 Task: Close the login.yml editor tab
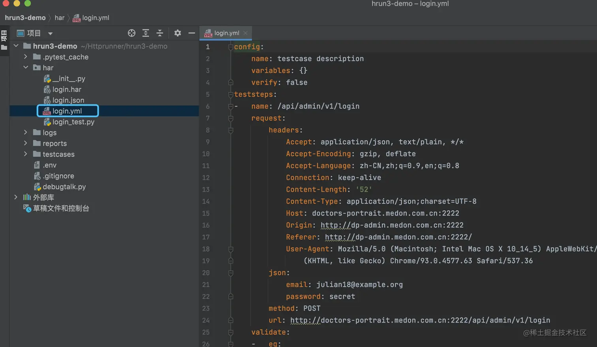click(x=246, y=33)
